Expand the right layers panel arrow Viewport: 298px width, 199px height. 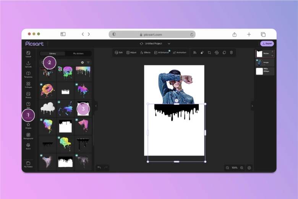click(252, 106)
